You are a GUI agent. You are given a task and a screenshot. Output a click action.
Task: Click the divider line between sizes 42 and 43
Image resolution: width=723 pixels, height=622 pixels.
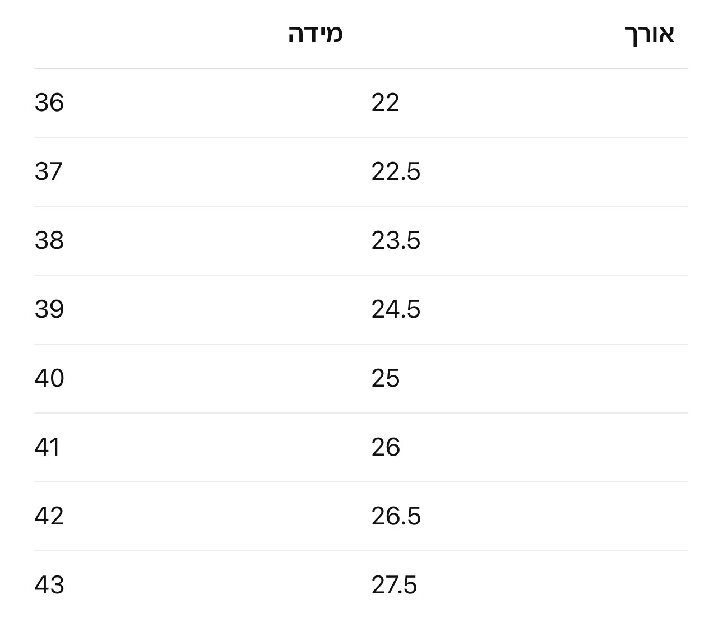(x=361, y=551)
